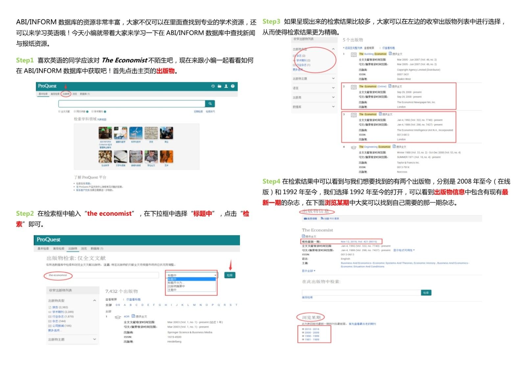Image resolution: width=526 pixels, height=372 pixels.
Task: Click the magnifier search button in Step1 screenshot
Action: [x=210, y=104]
